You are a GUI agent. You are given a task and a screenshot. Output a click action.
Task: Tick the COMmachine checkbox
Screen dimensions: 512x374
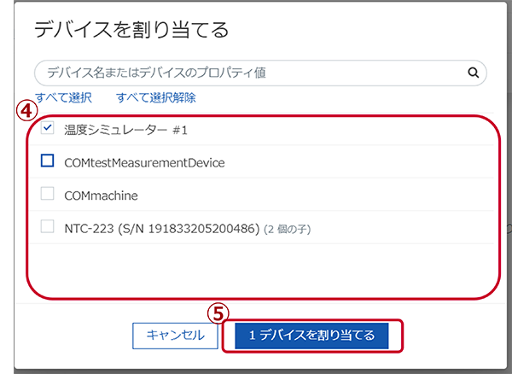tap(47, 193)
